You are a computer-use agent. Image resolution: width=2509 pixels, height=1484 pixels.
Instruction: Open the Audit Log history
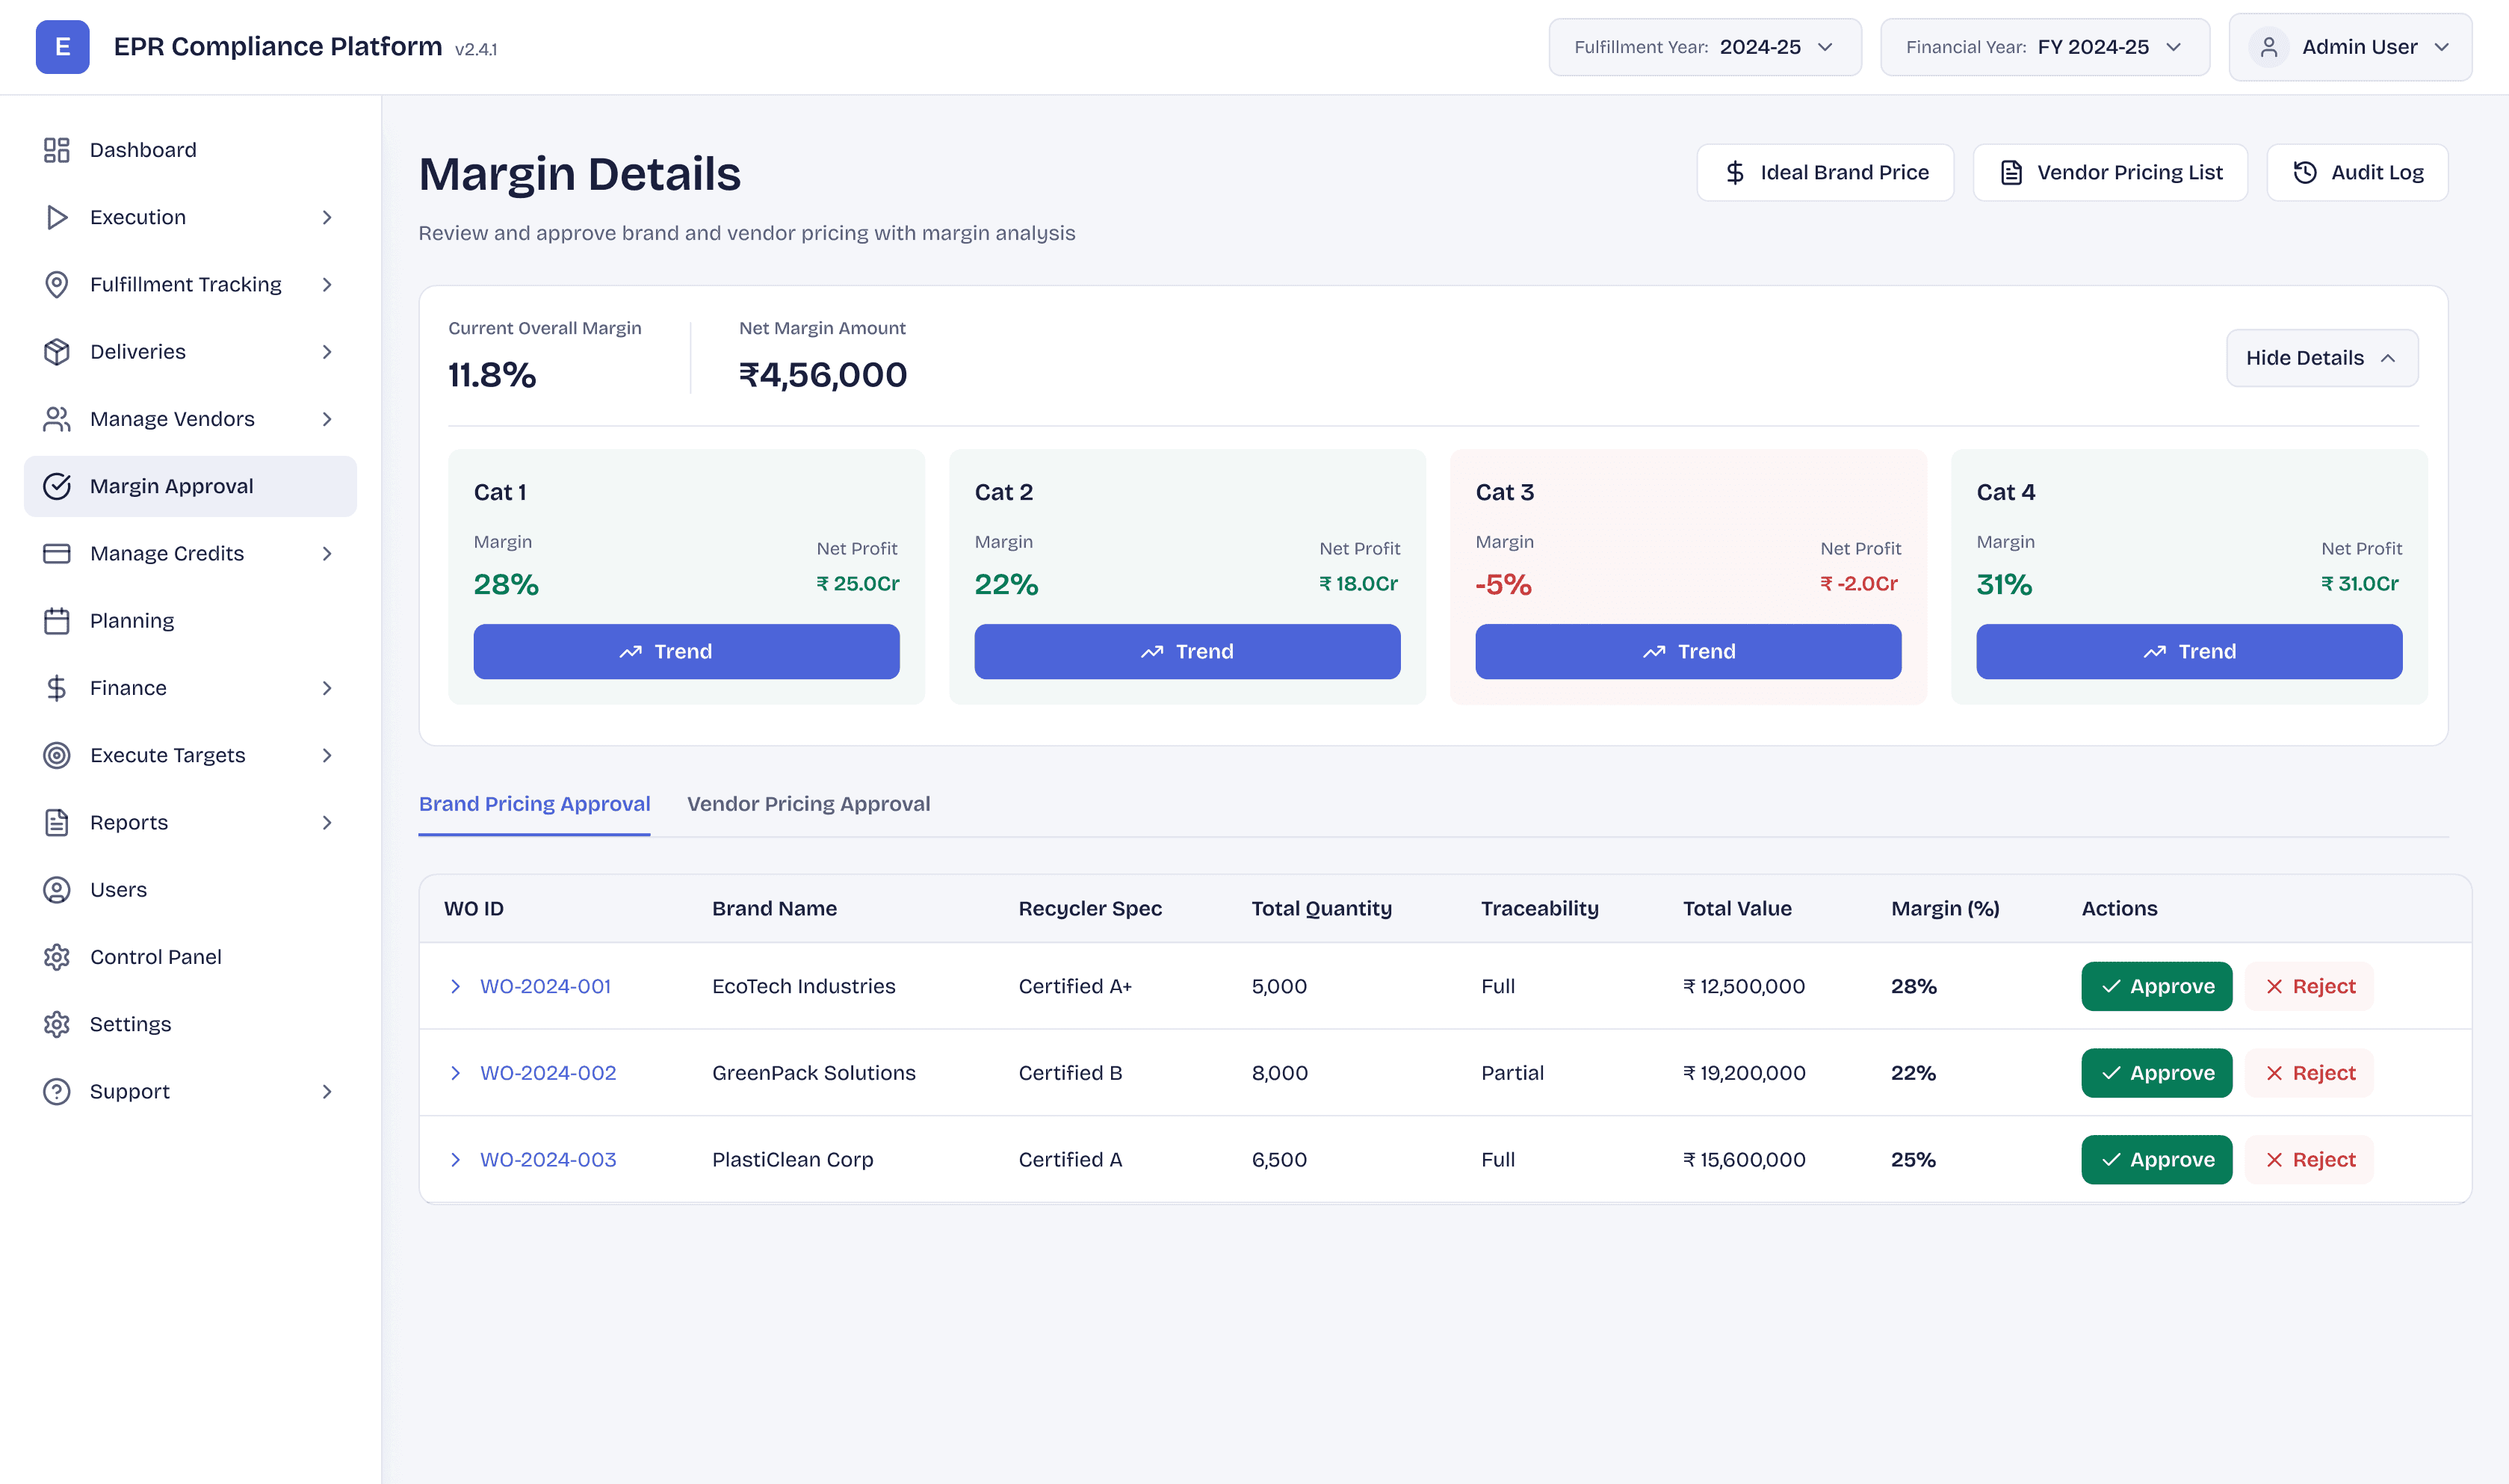[2357, 173]
